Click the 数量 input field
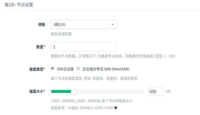This screenshot has width=200, height=115. (83, 47)
